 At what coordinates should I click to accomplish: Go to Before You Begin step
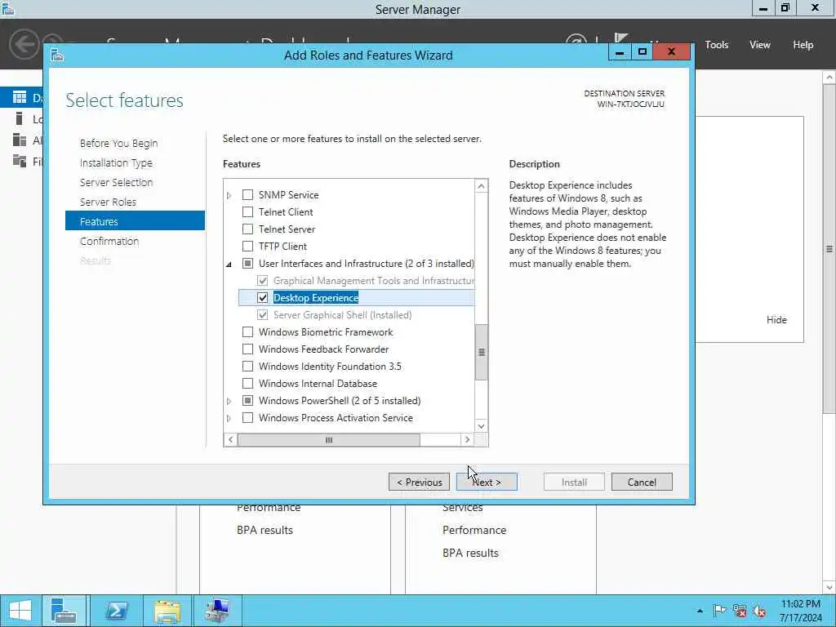pyautogui.click(x=119, y=144)
